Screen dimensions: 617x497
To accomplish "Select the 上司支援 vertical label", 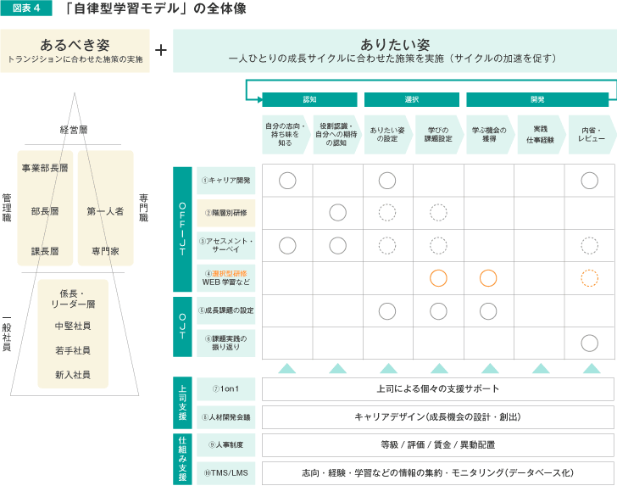I will pos(182,403).
